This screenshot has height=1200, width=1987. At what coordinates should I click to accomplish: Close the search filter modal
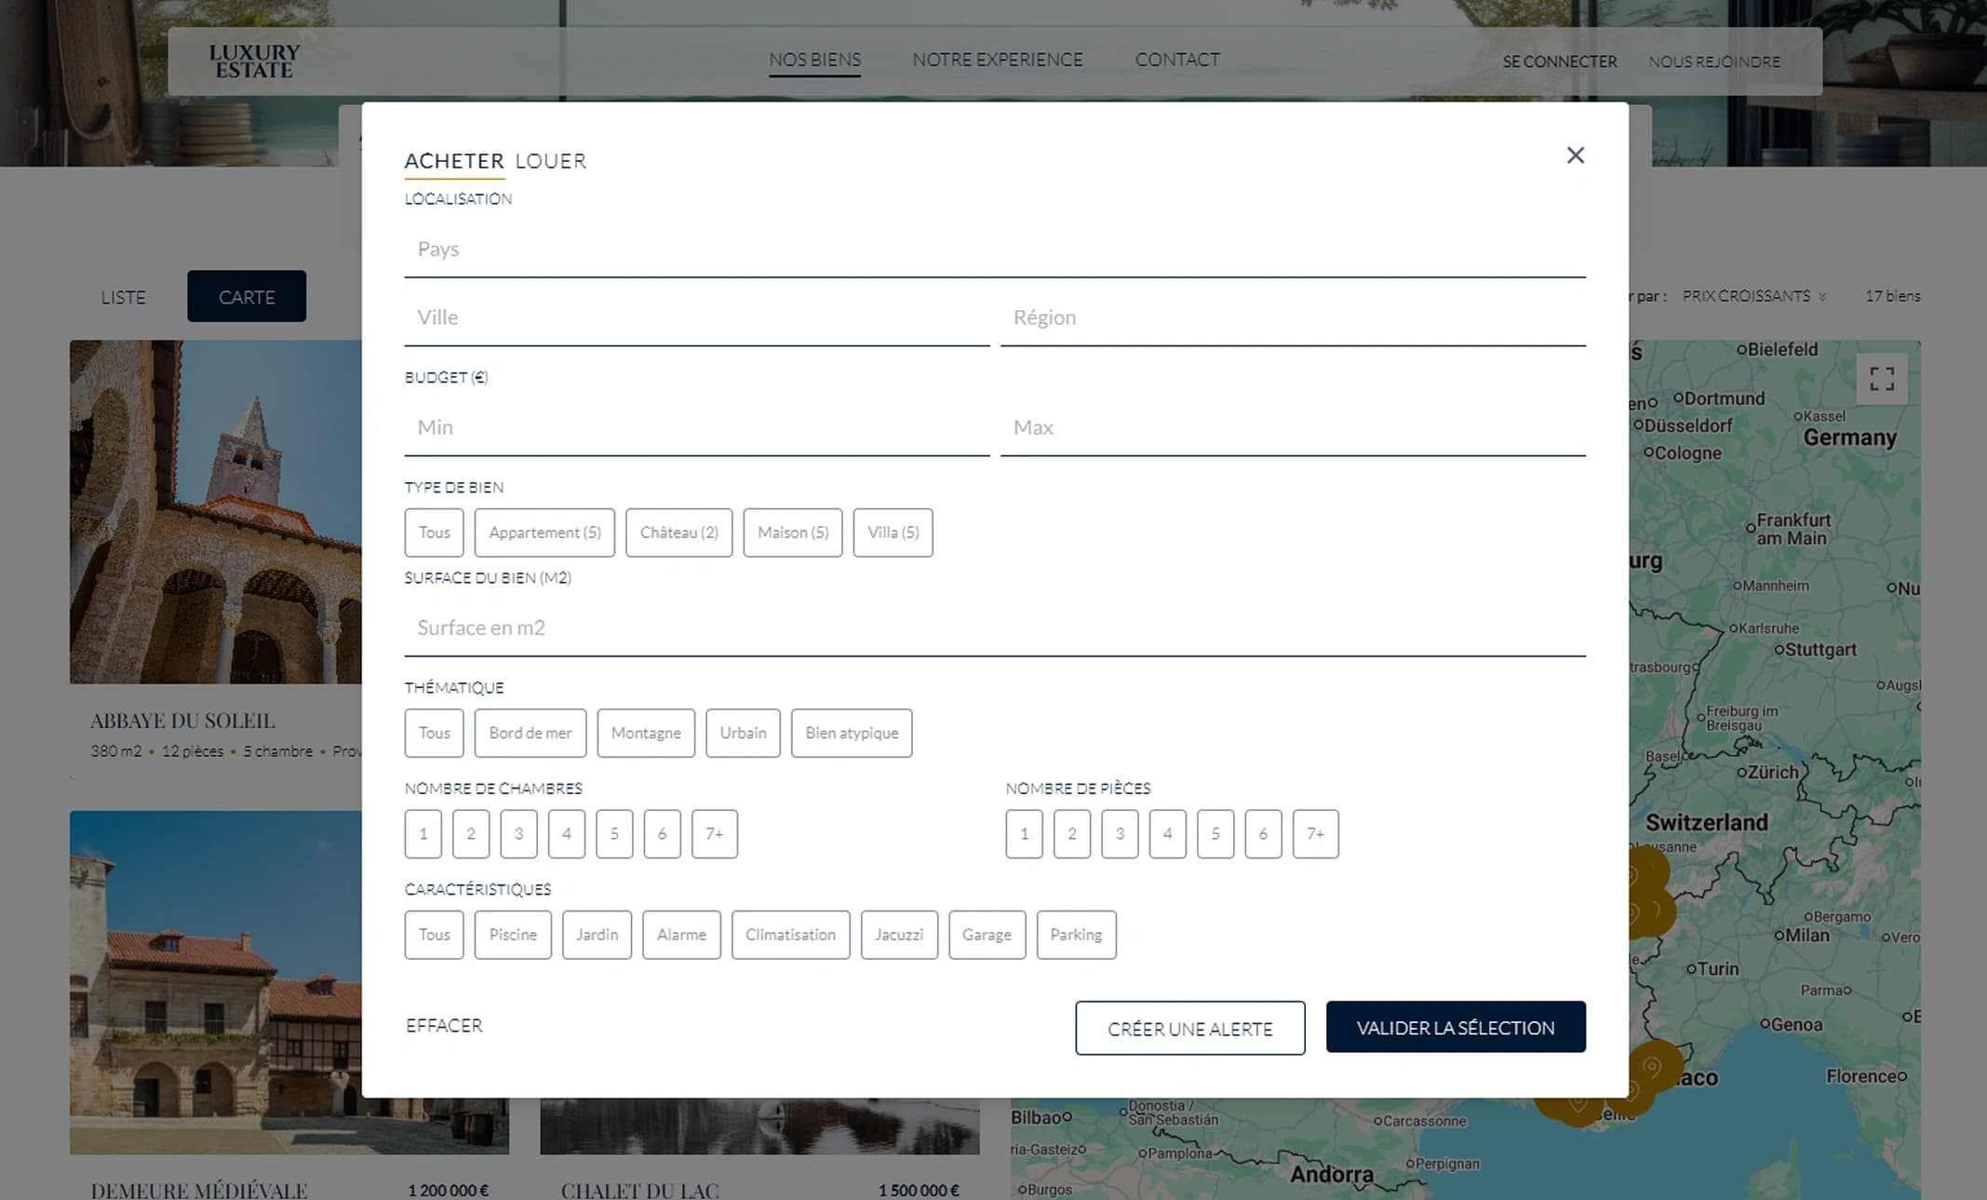pyautogui.click(x=1575, y=155)
